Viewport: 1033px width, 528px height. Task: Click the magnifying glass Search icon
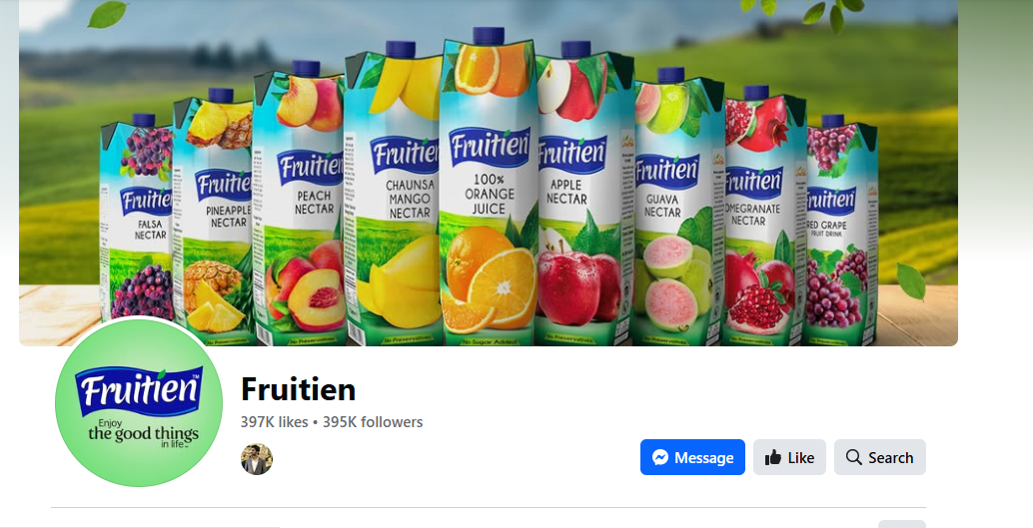[854, 457]
